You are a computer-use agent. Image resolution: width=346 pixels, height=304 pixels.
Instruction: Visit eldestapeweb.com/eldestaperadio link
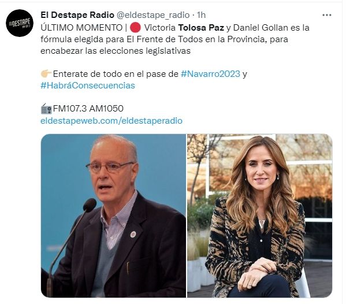click(111, 121)
